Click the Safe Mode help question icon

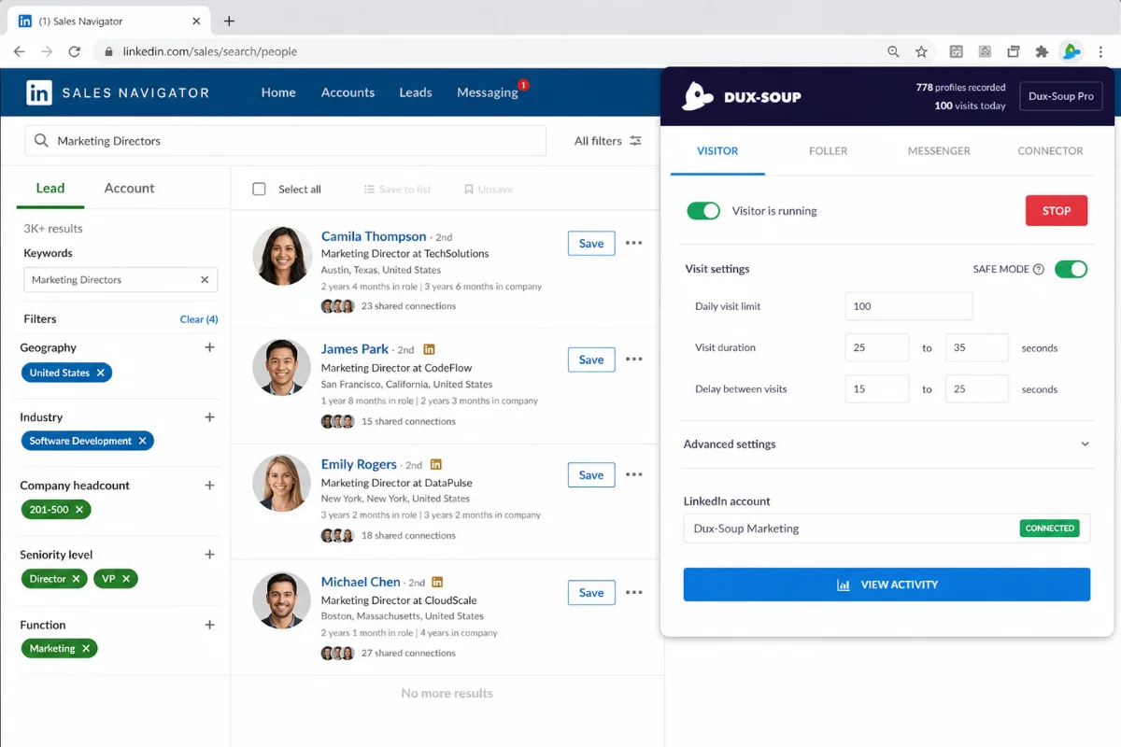1038,269
